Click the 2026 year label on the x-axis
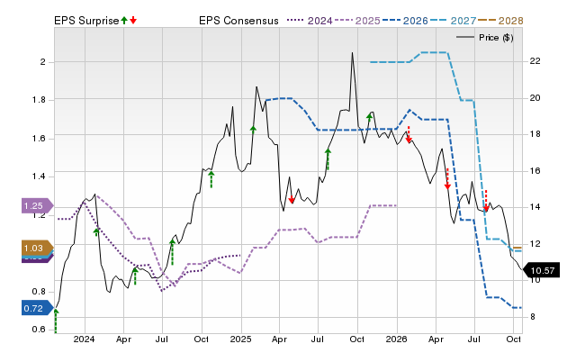The image size is (576, 344). coord(397,339)
